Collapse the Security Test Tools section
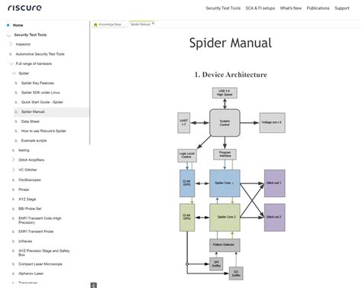 [x=8, y=35]
